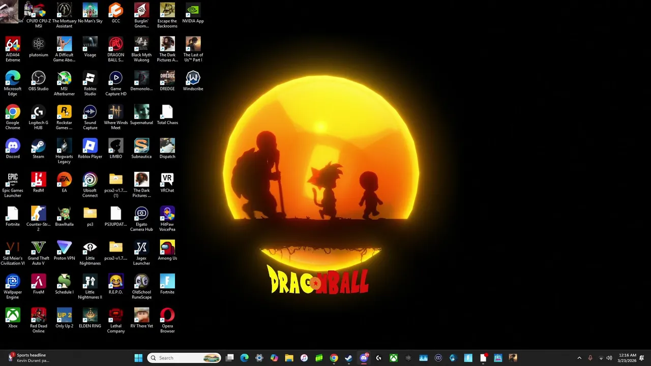The height and width of the screenshot is (366, 651).
Task: Select the Red Dead Online desktop icon
Action: point(39,321)
